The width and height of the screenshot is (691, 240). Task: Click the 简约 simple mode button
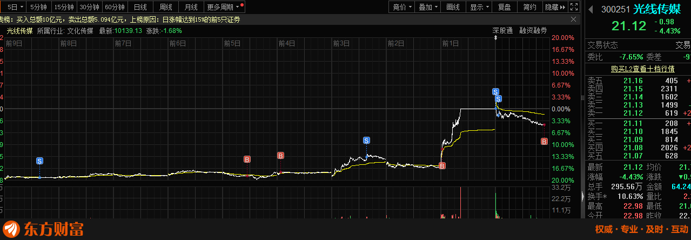pyautogui.click(x=530, y=7)
